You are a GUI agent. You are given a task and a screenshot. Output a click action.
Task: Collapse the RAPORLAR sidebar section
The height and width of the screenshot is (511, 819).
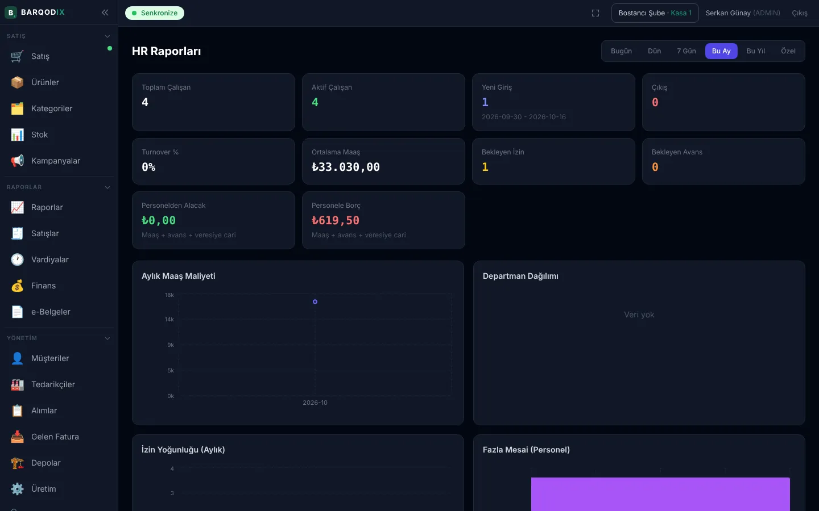pyautogui.click(x=107, y=187)
